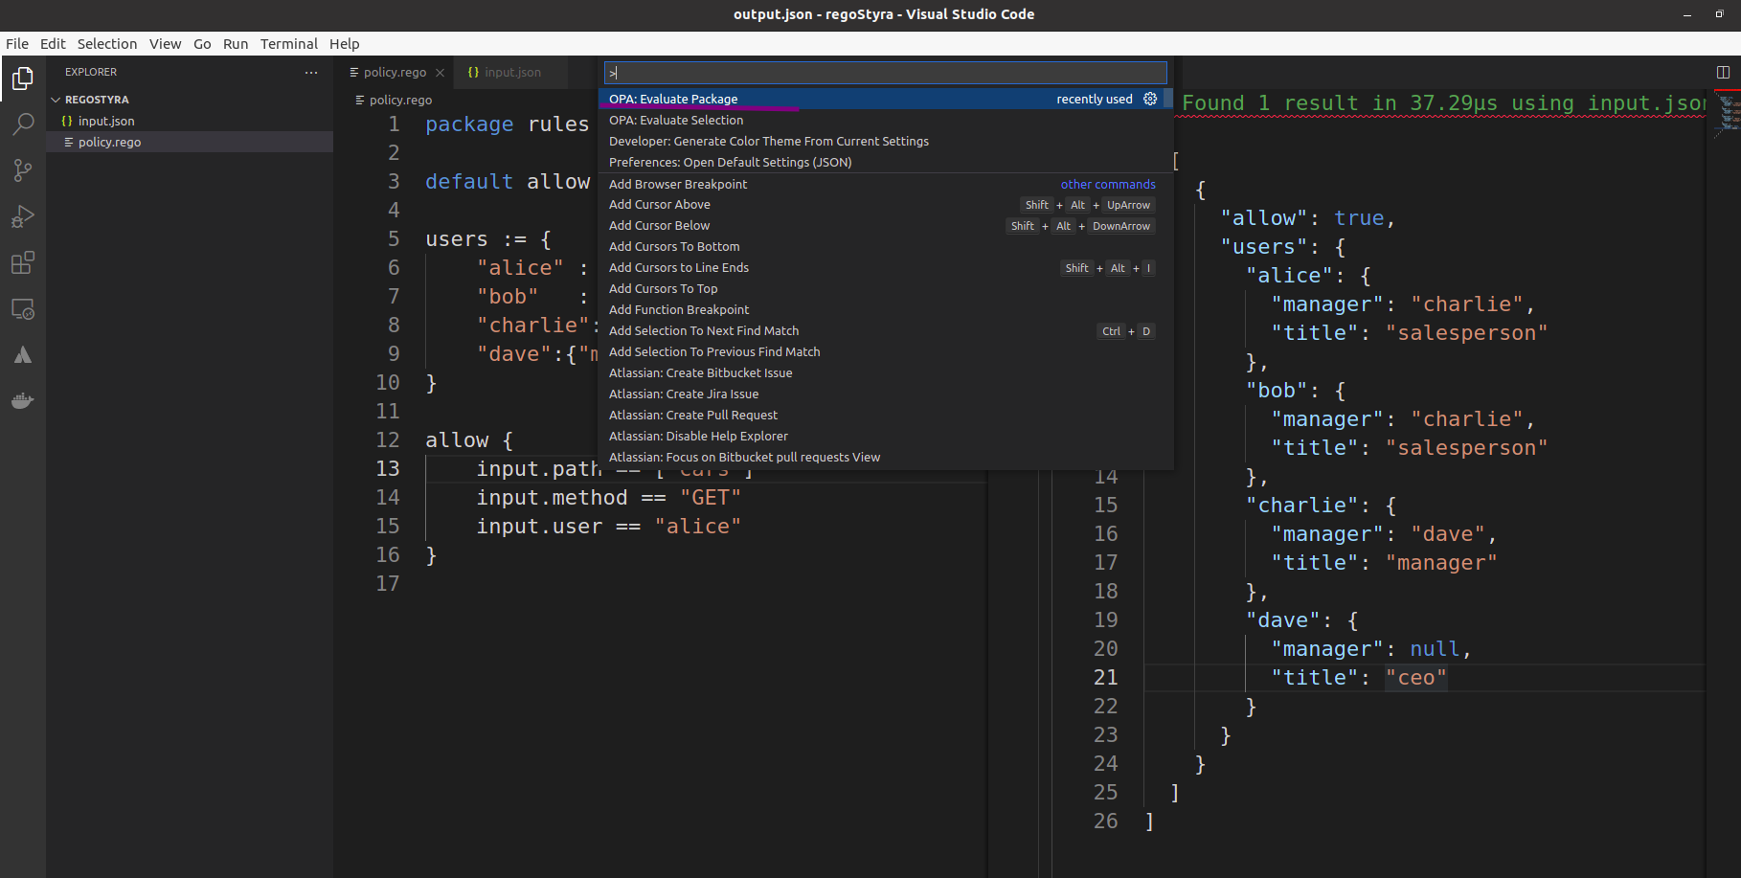Open input.json in the explorer tree

click(190, 121)
